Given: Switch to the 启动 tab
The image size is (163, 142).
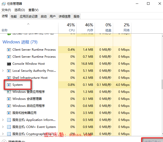Looking at the screenshot, I should click(x=43, y=16).
